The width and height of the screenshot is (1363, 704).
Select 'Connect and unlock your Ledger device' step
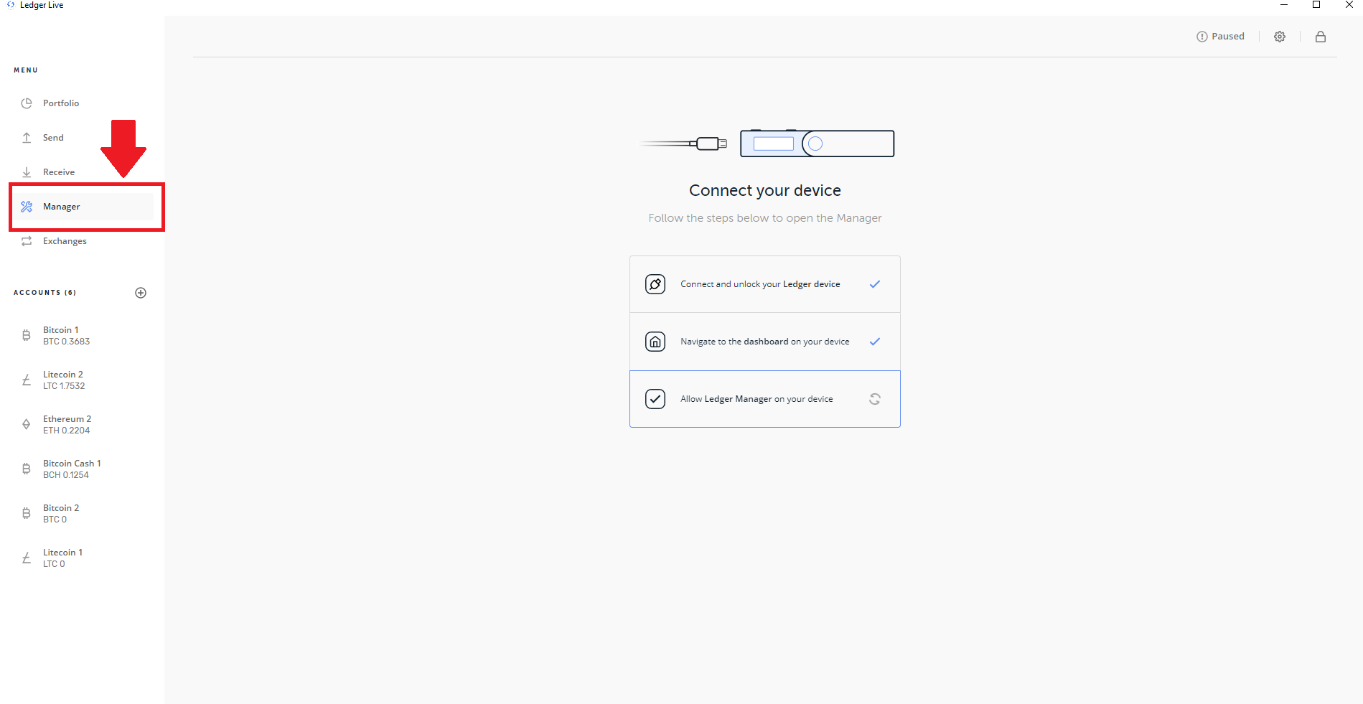pyautogui.click(x=765, y=284)
